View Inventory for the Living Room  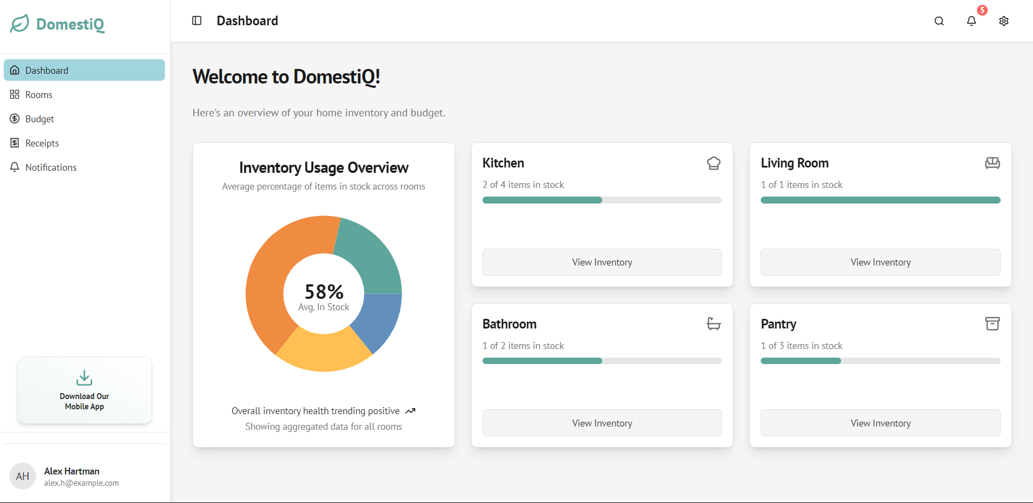[880, 262]
